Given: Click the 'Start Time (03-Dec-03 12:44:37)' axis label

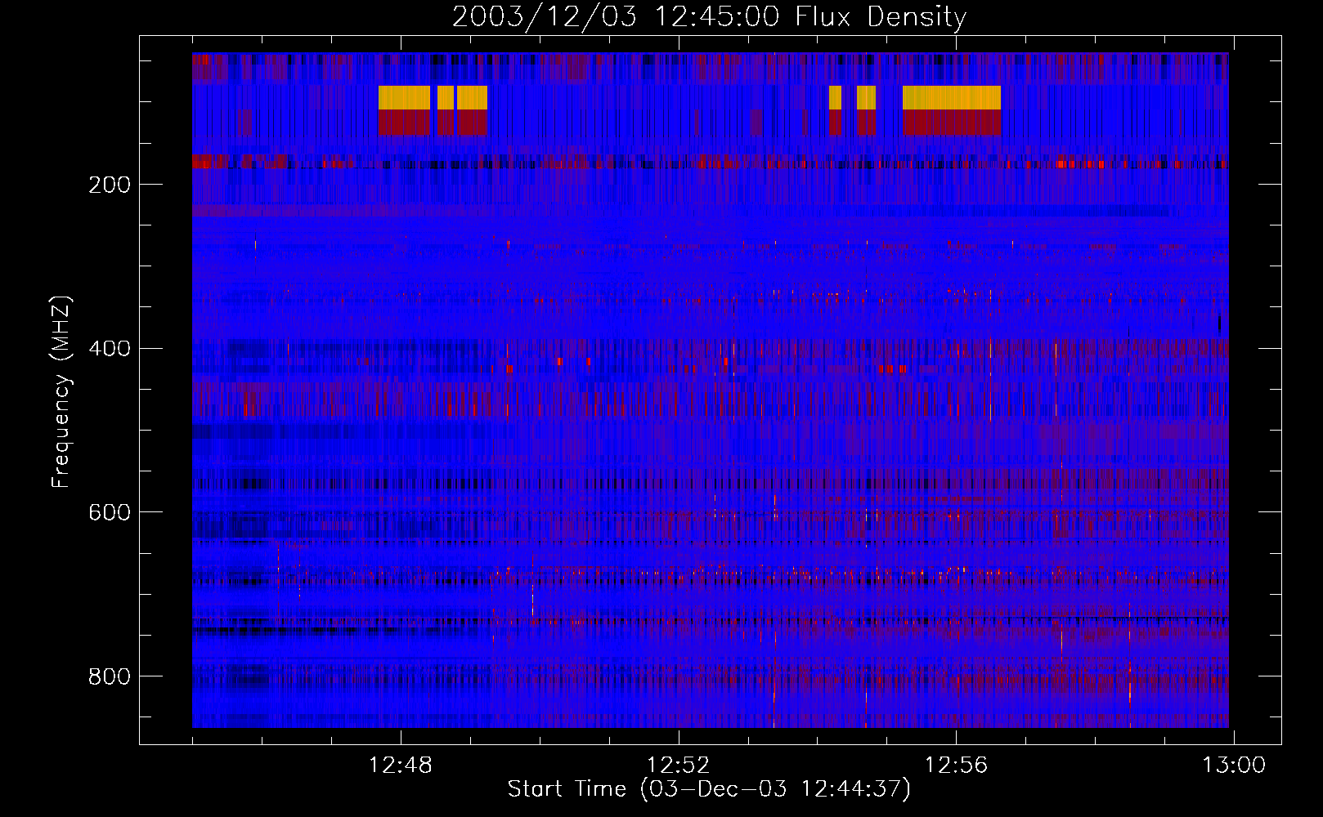Looking at the screenshot, I should (709, 789).
